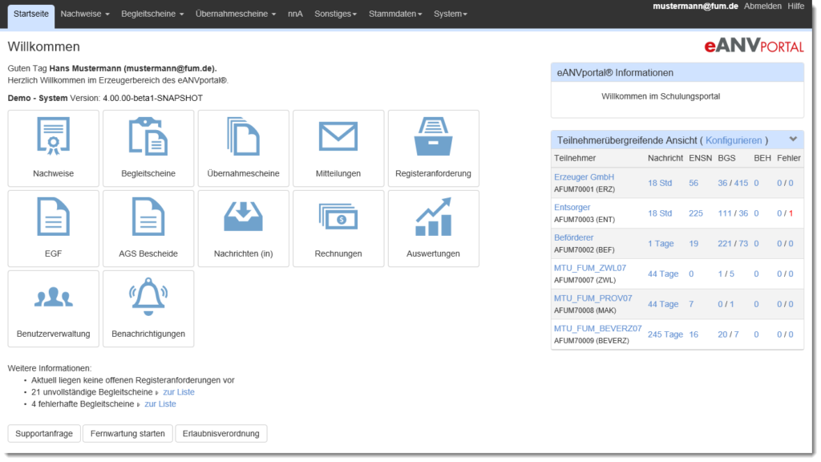The height and width of the screenshot is (462, 821).
Task: Click MTU_FUM_PROV07's ENSN count 7
Action: 691,304
